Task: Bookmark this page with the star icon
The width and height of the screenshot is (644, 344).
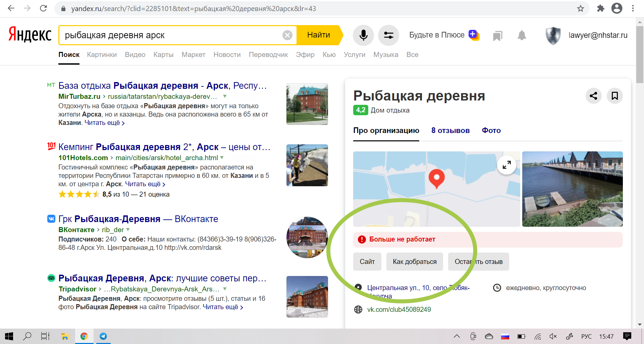Action: pyautogui.click(x=581, y=8)
